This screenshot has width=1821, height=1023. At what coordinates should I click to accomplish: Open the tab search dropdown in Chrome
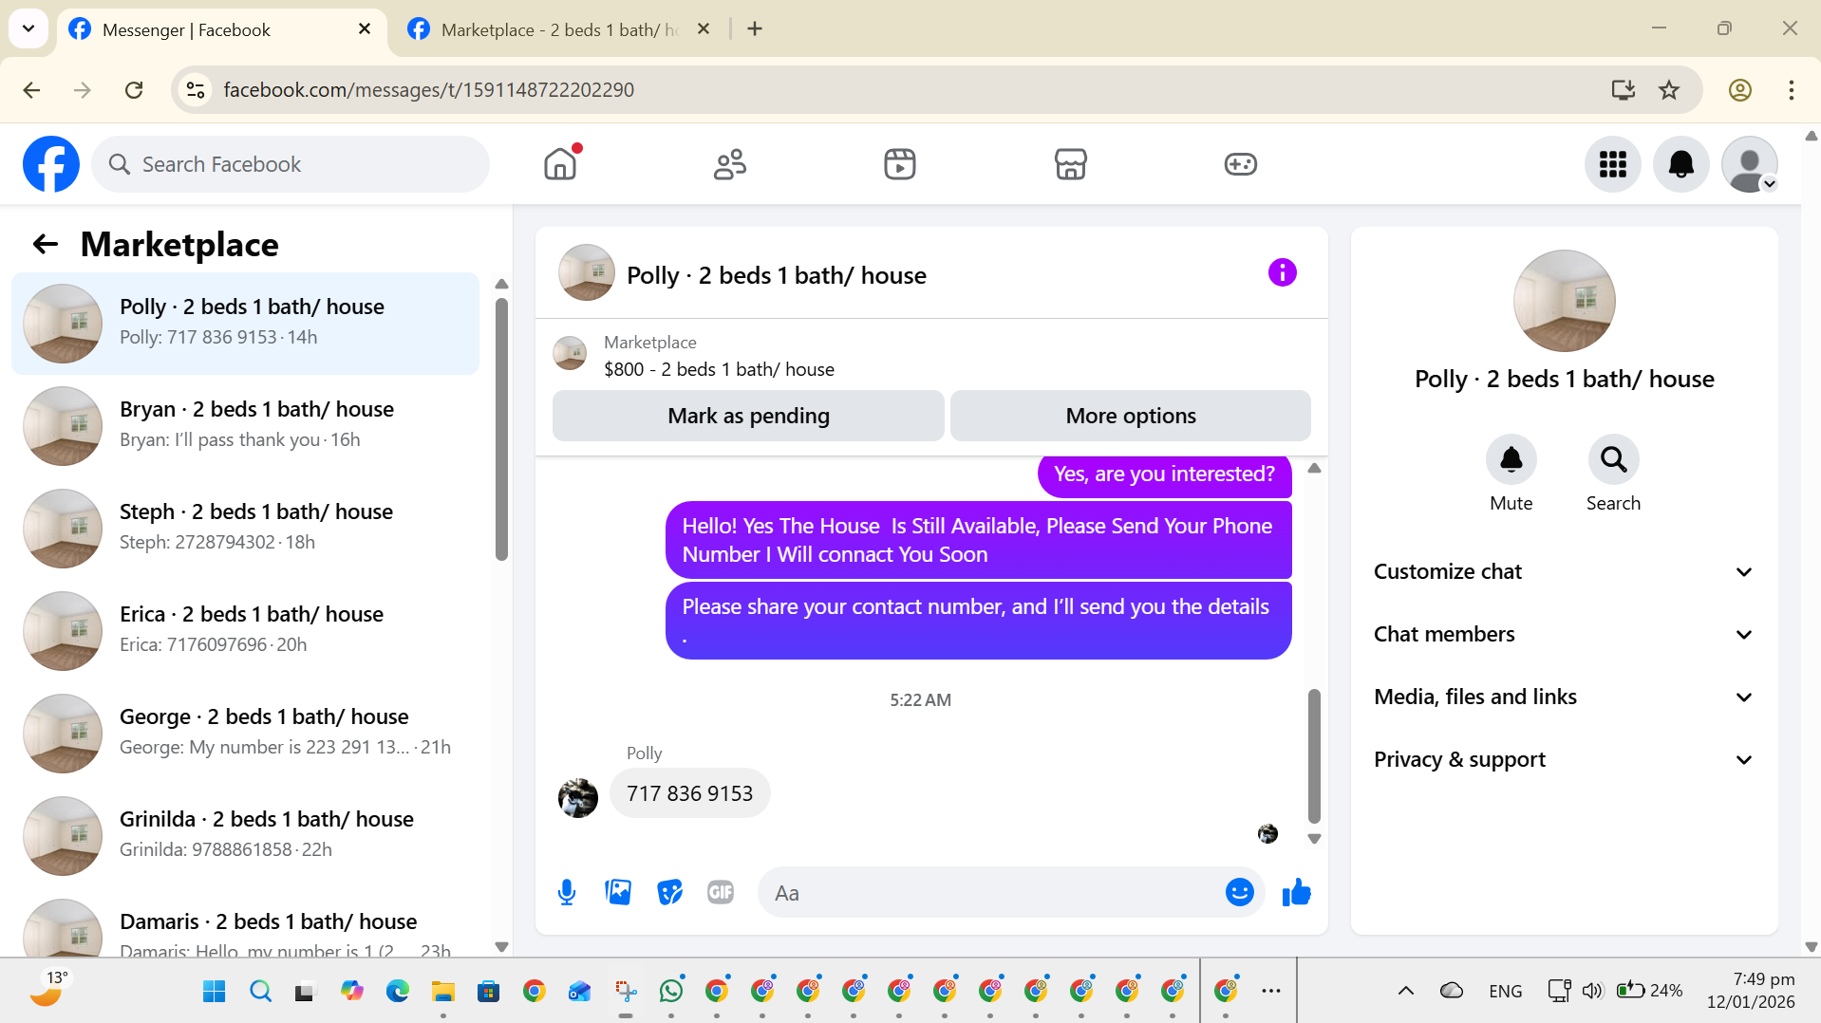tap(28, 28)
